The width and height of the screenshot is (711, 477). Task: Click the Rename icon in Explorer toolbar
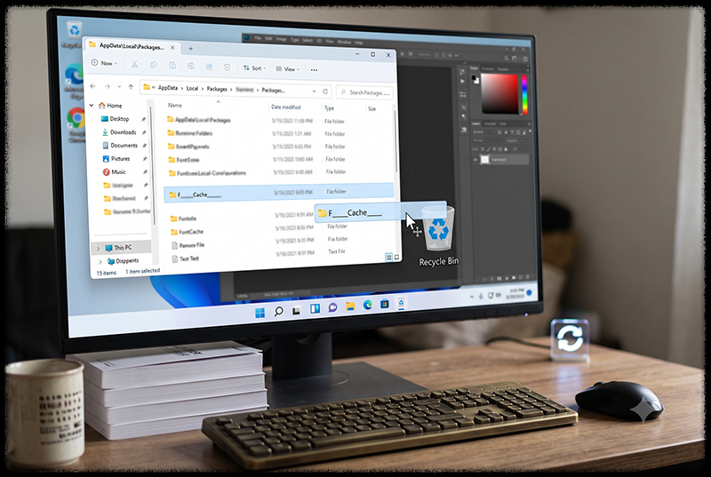tap(191, 66)
